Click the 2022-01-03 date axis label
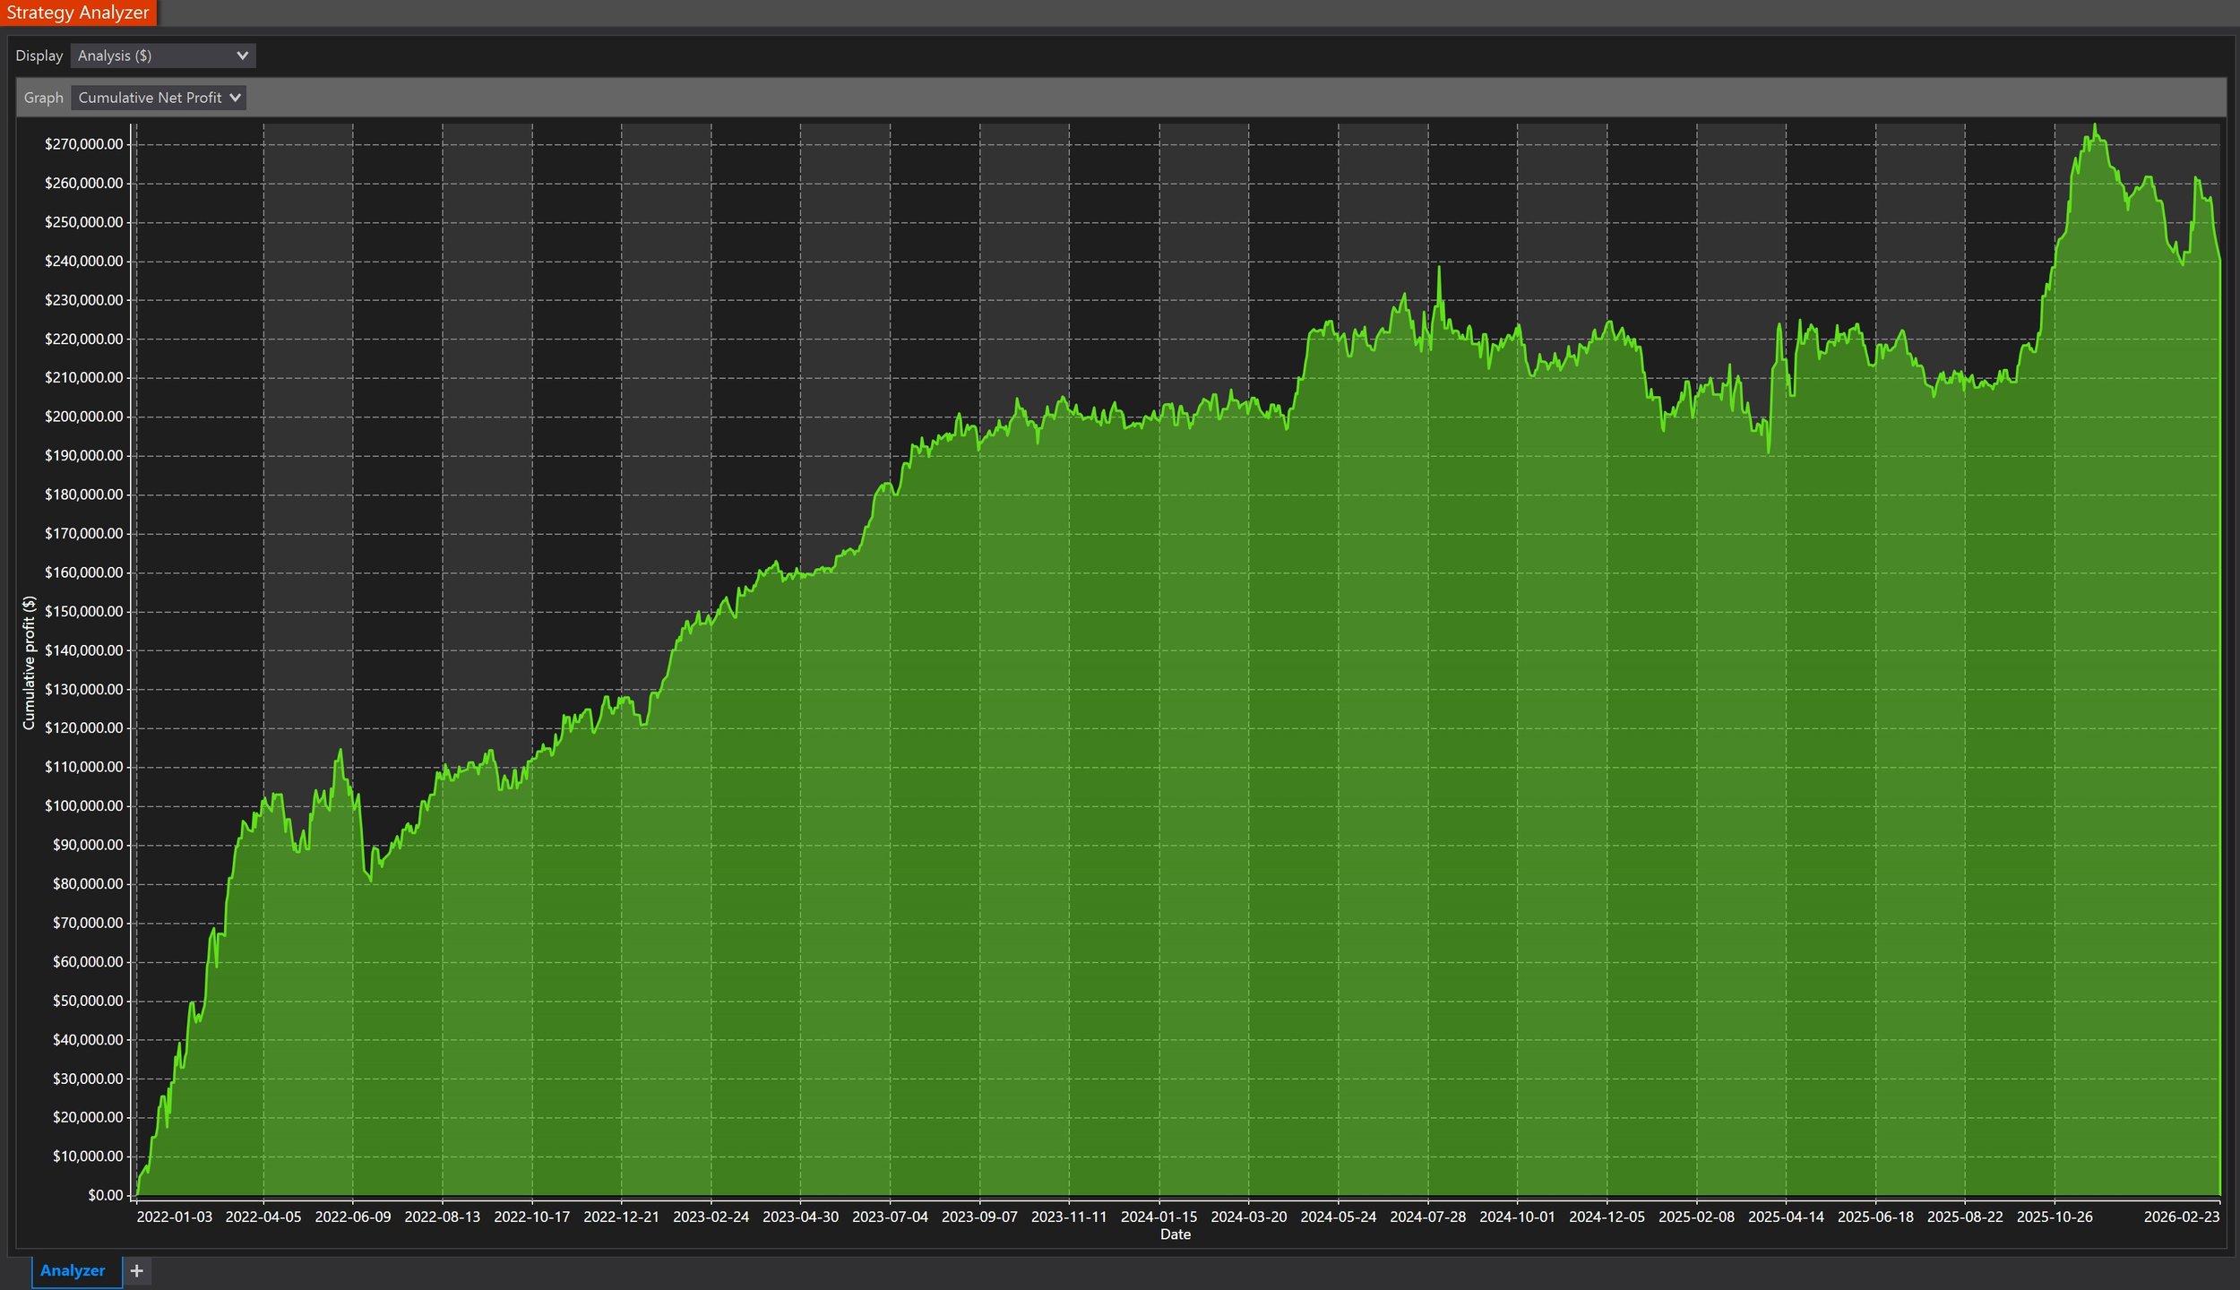The width and height of the screenshot is (2240, 1290). point(175,1217)
